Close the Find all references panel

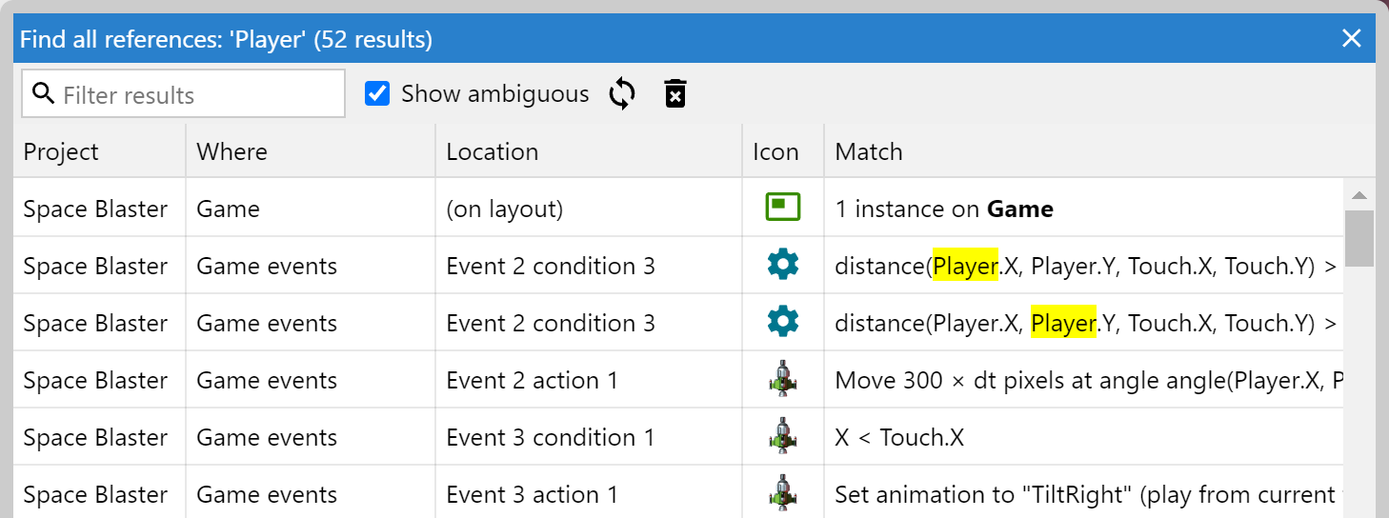[x=1351, y=38]
